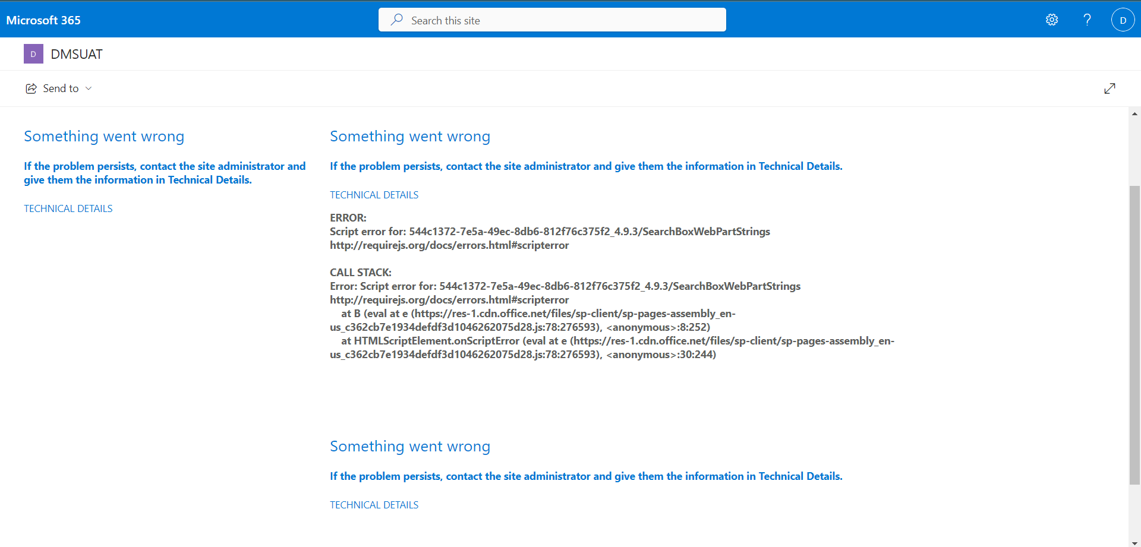Click the Something went wrong heading
1141x547 pixels.
[103, 136]
